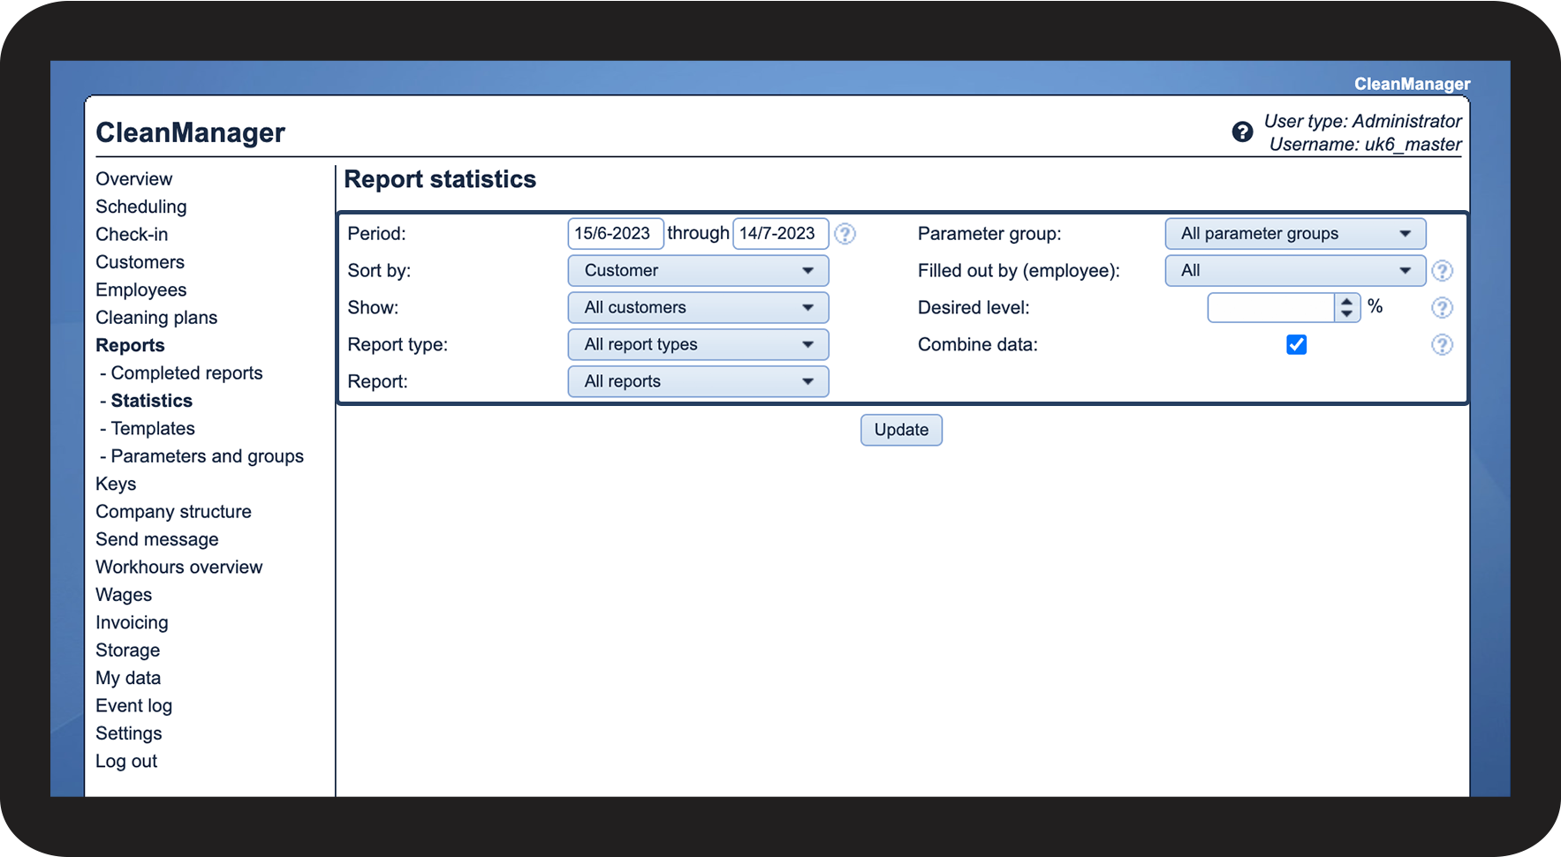Screen dimensions: 1561x857
Task: Click the Combine data help icon
Action: point(1442,345)
